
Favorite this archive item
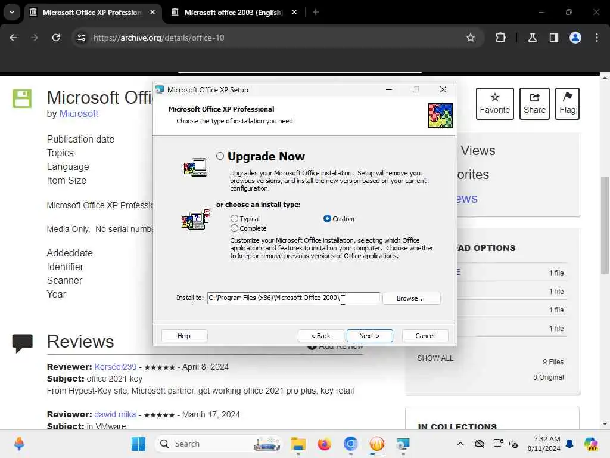(495, 104)
